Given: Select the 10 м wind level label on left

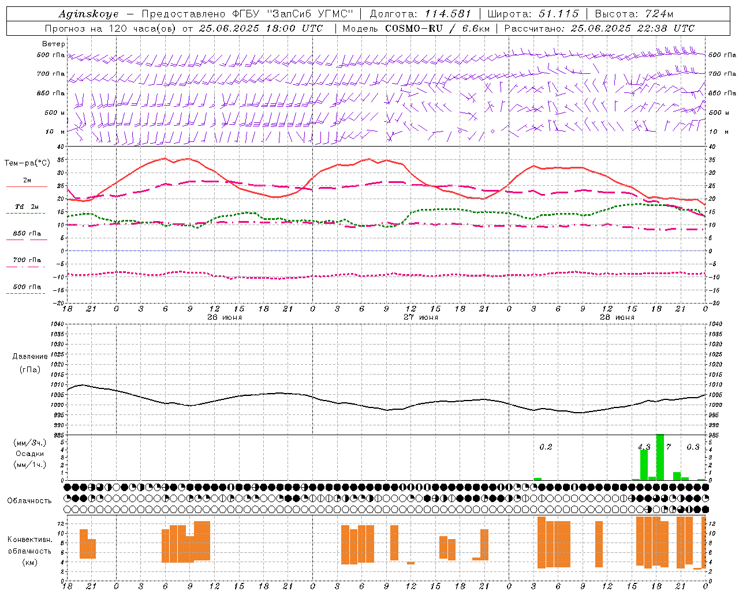Looking at the screenshot, I should (55, 132).
